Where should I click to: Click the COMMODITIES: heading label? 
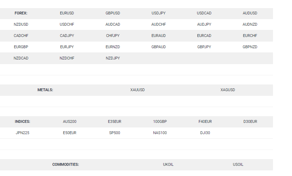tap(66, 165)
